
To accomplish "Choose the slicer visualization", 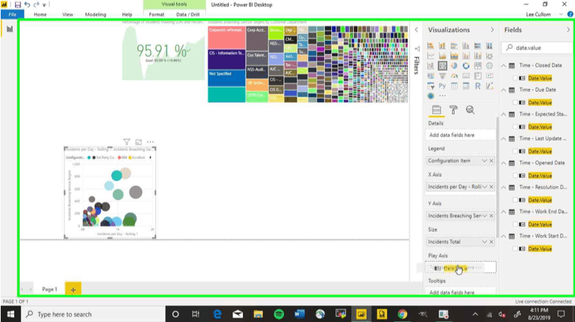I will point(430,86).
